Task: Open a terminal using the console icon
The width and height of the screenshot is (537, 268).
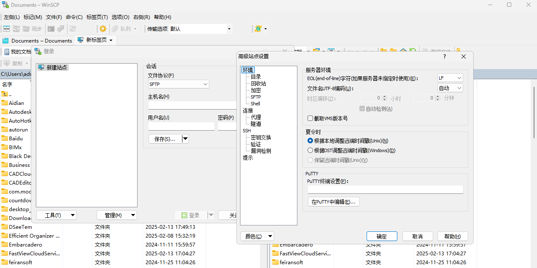Action: (51, 29)
